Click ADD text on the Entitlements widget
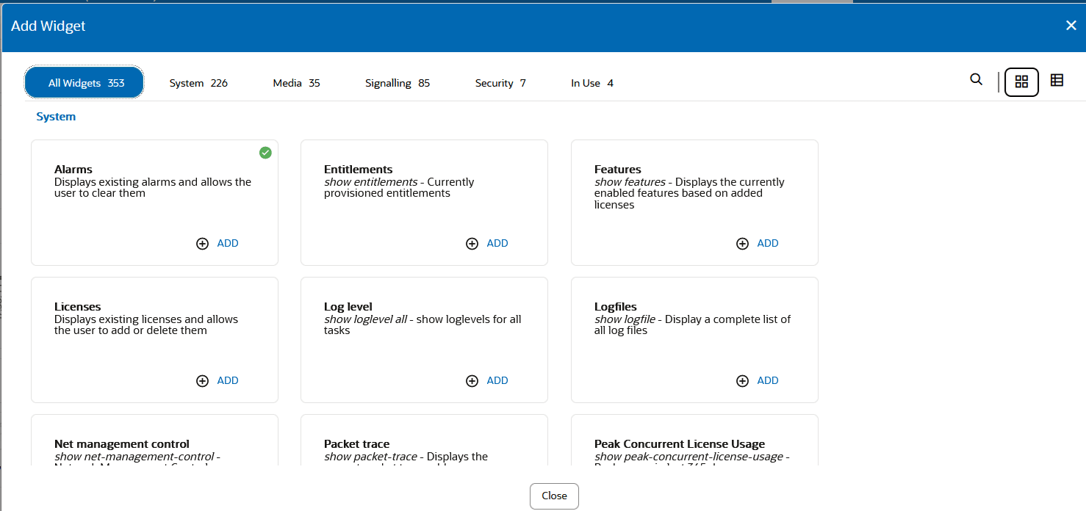This screenshot has width=1086, height=511. [x=497, y=244]
